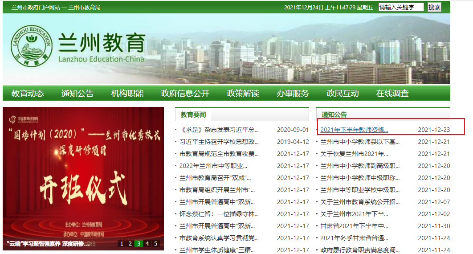Open 2021年下半年教师资格... notice
Viewport: 473px width, 254px height.
point(354,130)
